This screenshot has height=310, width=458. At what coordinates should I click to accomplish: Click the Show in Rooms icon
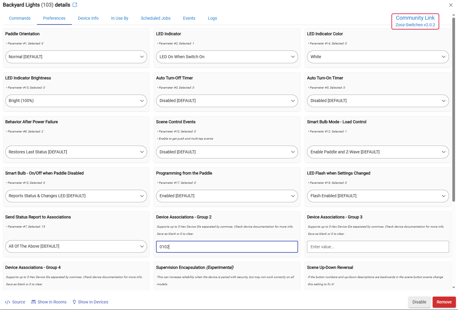click(x=33, y=302)
